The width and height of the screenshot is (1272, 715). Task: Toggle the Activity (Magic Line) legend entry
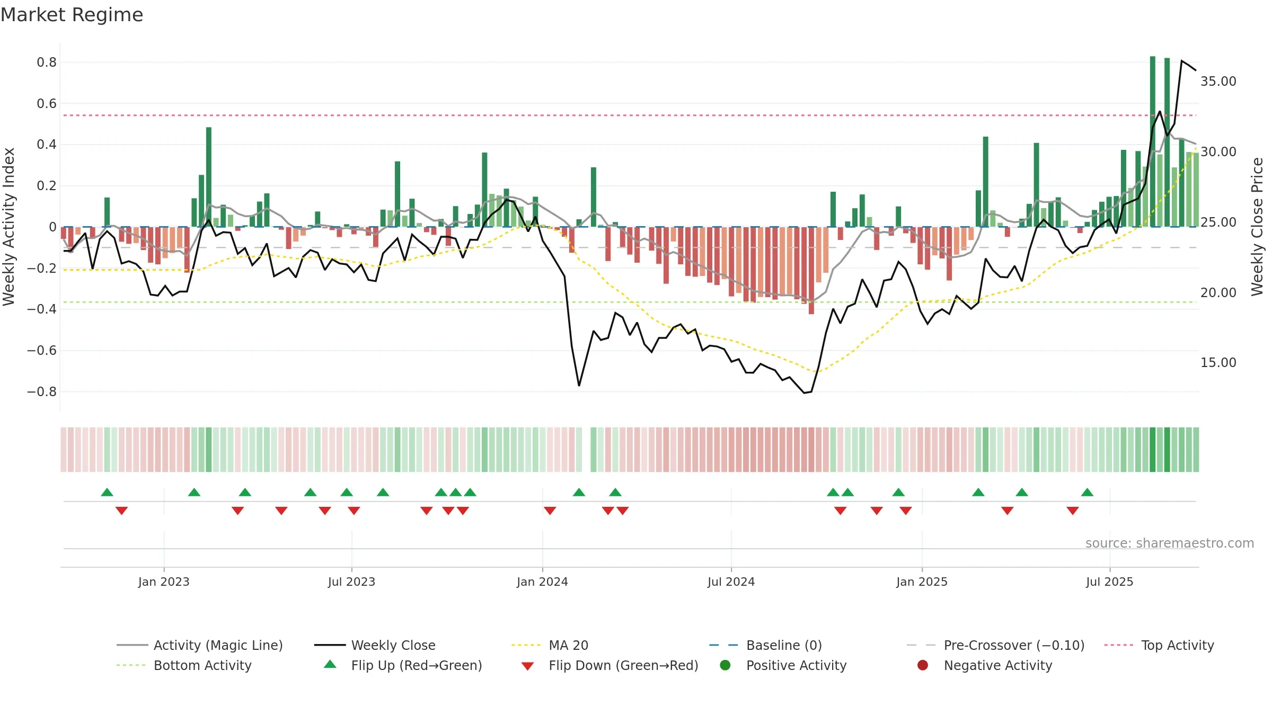click(200, 645)
